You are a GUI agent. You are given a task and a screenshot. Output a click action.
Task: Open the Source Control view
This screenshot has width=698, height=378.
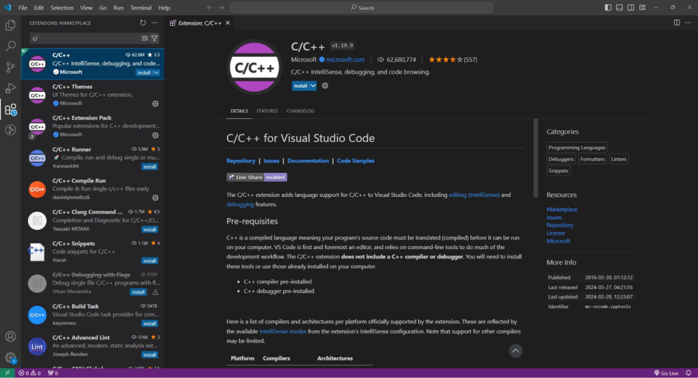[x=10, y=67]
